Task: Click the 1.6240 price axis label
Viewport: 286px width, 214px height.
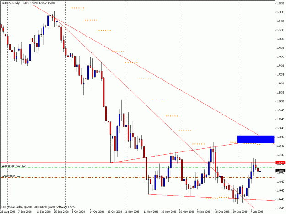Action: pyautogui.click(x=281, y=119)
